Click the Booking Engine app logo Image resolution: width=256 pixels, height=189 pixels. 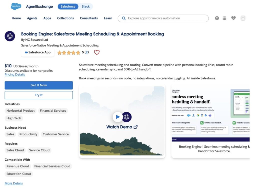coord(10,36)
